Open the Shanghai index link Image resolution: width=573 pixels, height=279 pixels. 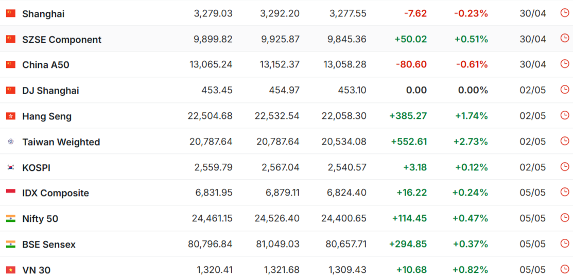pos(43,14)
